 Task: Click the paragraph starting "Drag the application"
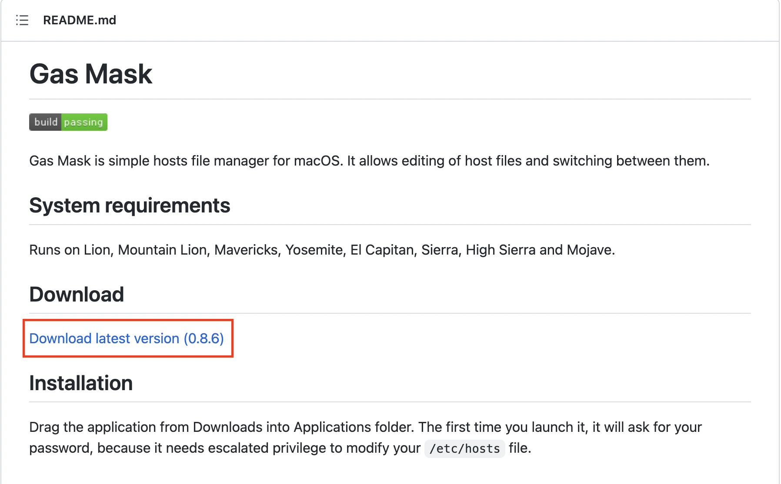coord(366,438)
